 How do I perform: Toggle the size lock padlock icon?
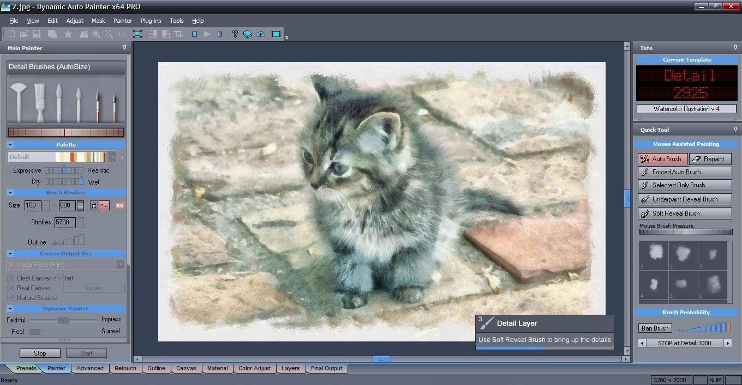pos(94,205)
